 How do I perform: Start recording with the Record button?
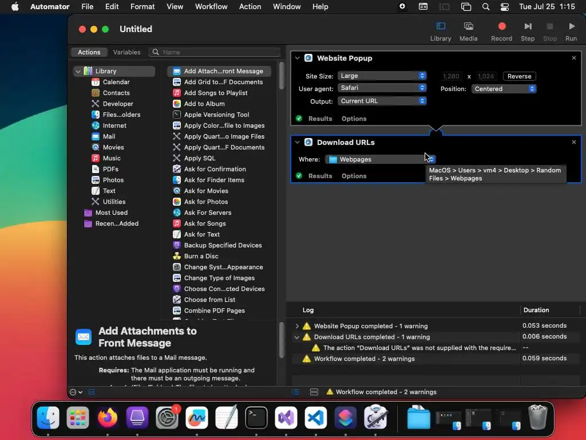pyautogui.click(x=501, y=32)
